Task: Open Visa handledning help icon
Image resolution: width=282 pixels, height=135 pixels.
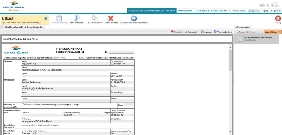Action: (215, 32)
